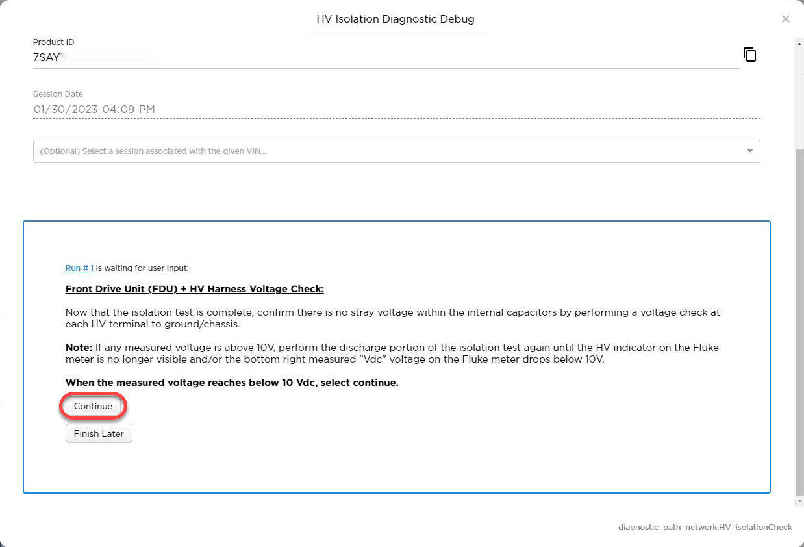Click the copy Product ID icon

coord(750,55)
